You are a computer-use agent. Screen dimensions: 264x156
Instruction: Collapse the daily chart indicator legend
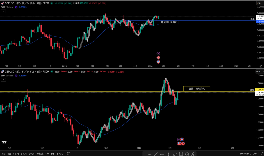[x=3, y=80]
